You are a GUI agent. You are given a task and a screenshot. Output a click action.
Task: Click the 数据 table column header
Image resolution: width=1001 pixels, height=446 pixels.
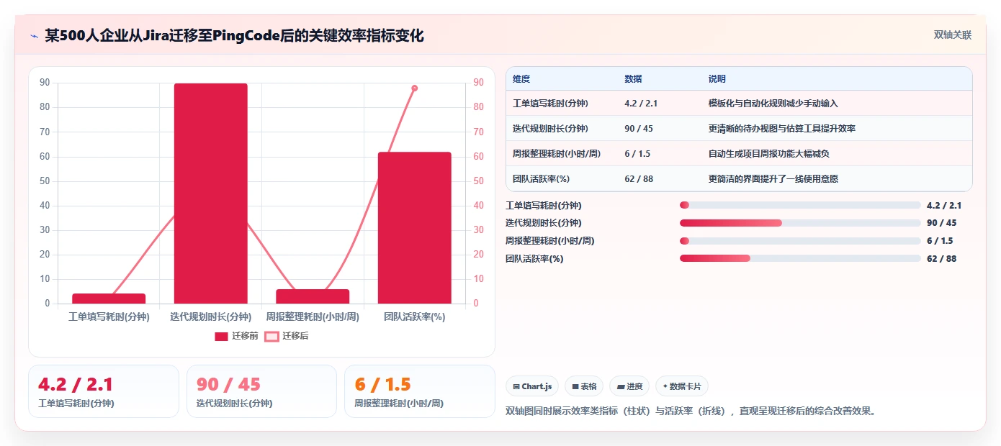[633, 79]
